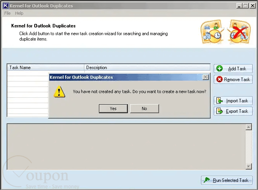Click the red-cross delete duplicates banner icon
The height and width of the screenshot is (190, 258).
pos(239,32)
